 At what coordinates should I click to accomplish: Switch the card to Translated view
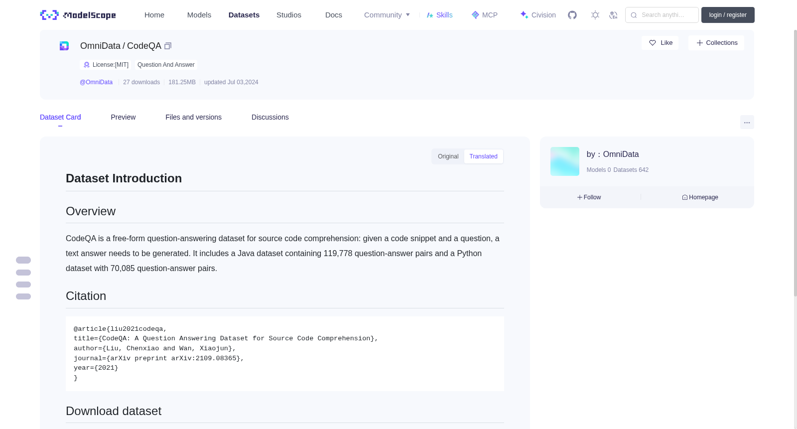483,156
